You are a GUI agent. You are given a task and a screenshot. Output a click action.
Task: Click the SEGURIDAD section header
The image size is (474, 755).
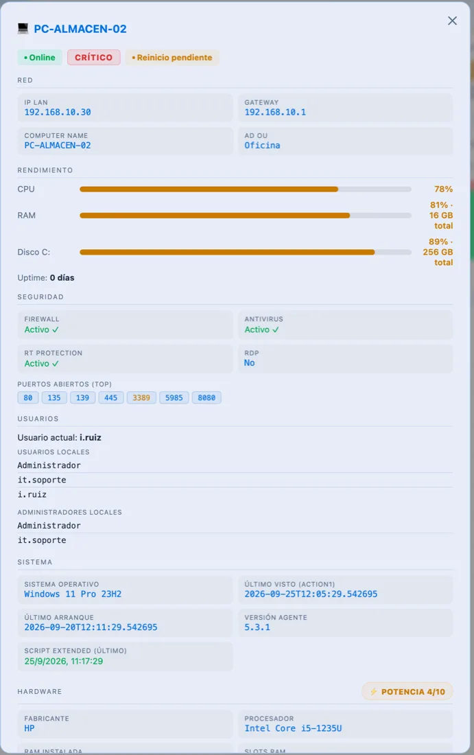40,297
